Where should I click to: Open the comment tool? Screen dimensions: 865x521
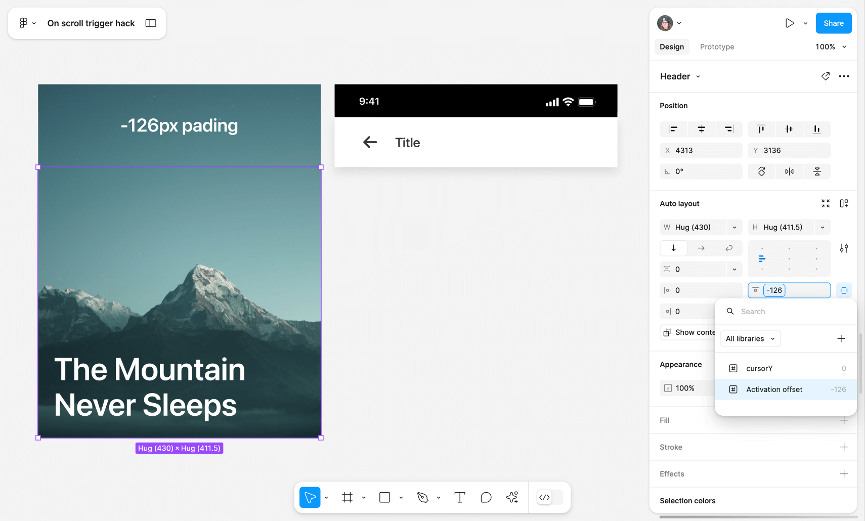(x=486, y=497)
